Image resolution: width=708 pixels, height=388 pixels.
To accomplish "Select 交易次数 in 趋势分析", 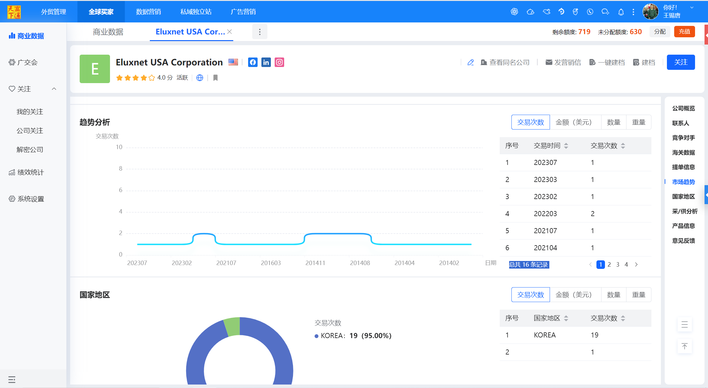I will [x=531, y=122].
